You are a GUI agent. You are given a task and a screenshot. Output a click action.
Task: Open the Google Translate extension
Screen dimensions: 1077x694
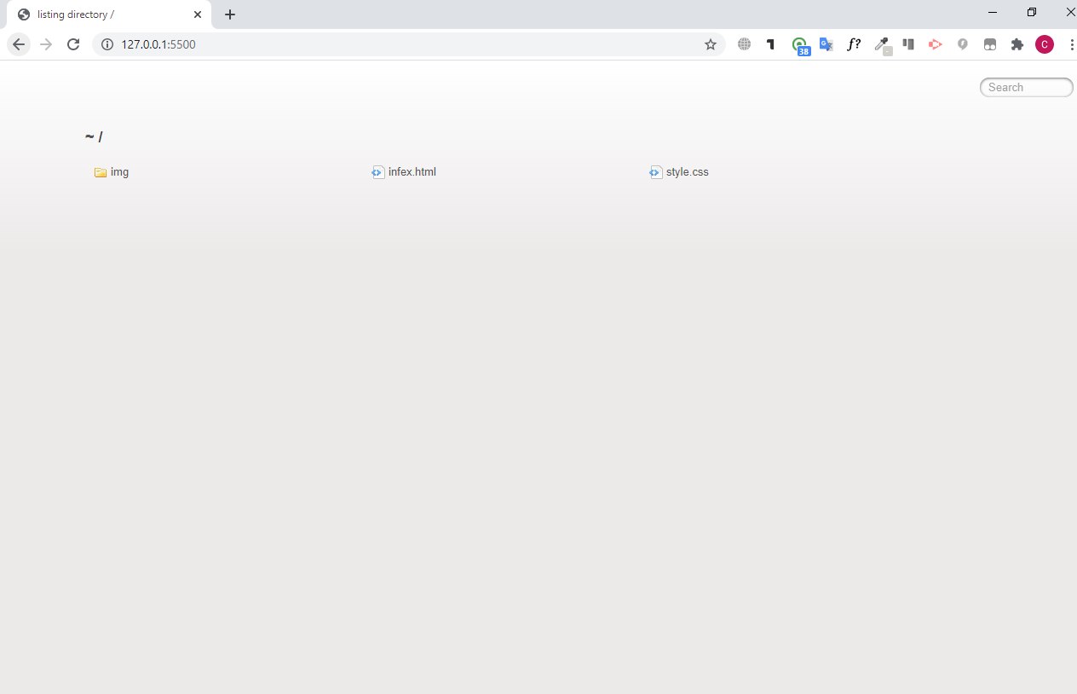[826, 44]
